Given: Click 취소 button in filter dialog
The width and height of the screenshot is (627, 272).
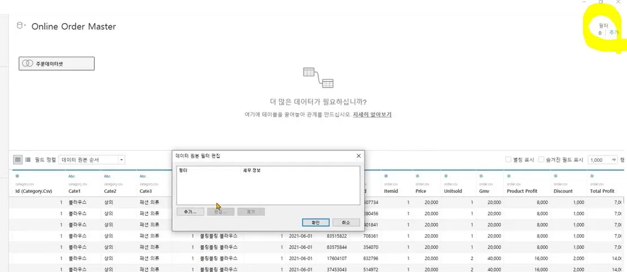Looking at the screenshot, I should pyautogui.click(x=346, y=222).
